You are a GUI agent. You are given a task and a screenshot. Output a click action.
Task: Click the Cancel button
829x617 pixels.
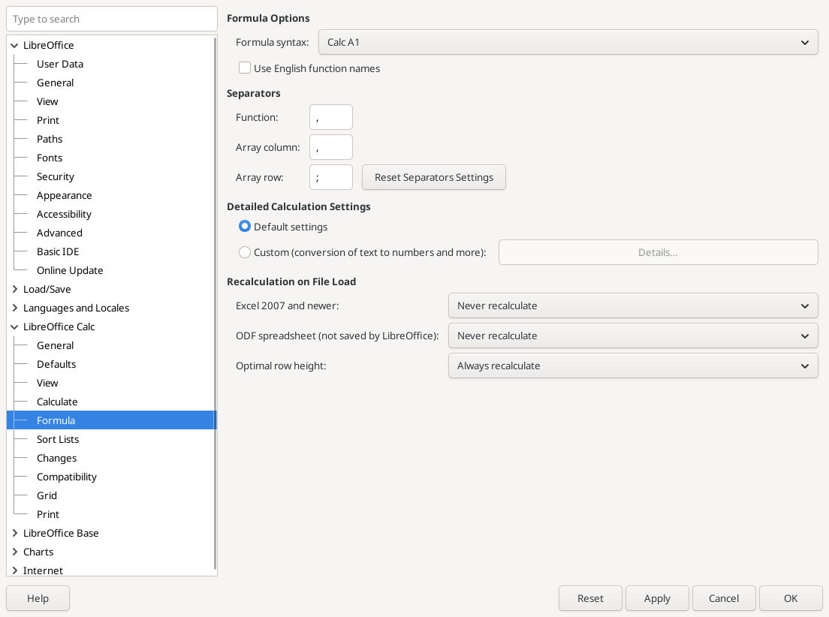coord(723,598)
